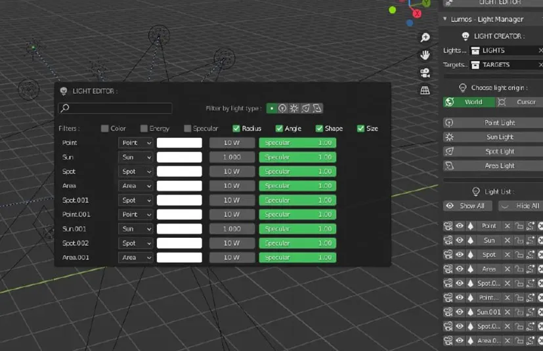Toggle camera view icon in viewport
Screen dimensions: 543x351
pos(425,73)
